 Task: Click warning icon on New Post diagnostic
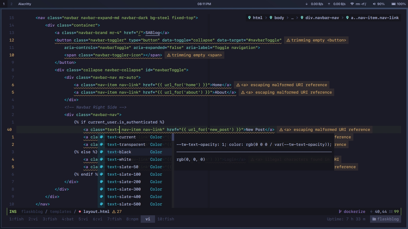281,129
